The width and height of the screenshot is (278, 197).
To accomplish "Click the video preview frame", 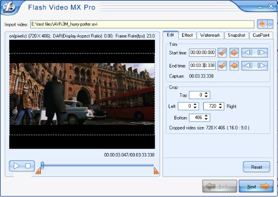I will pyautogui.click(x=82, y=94).
